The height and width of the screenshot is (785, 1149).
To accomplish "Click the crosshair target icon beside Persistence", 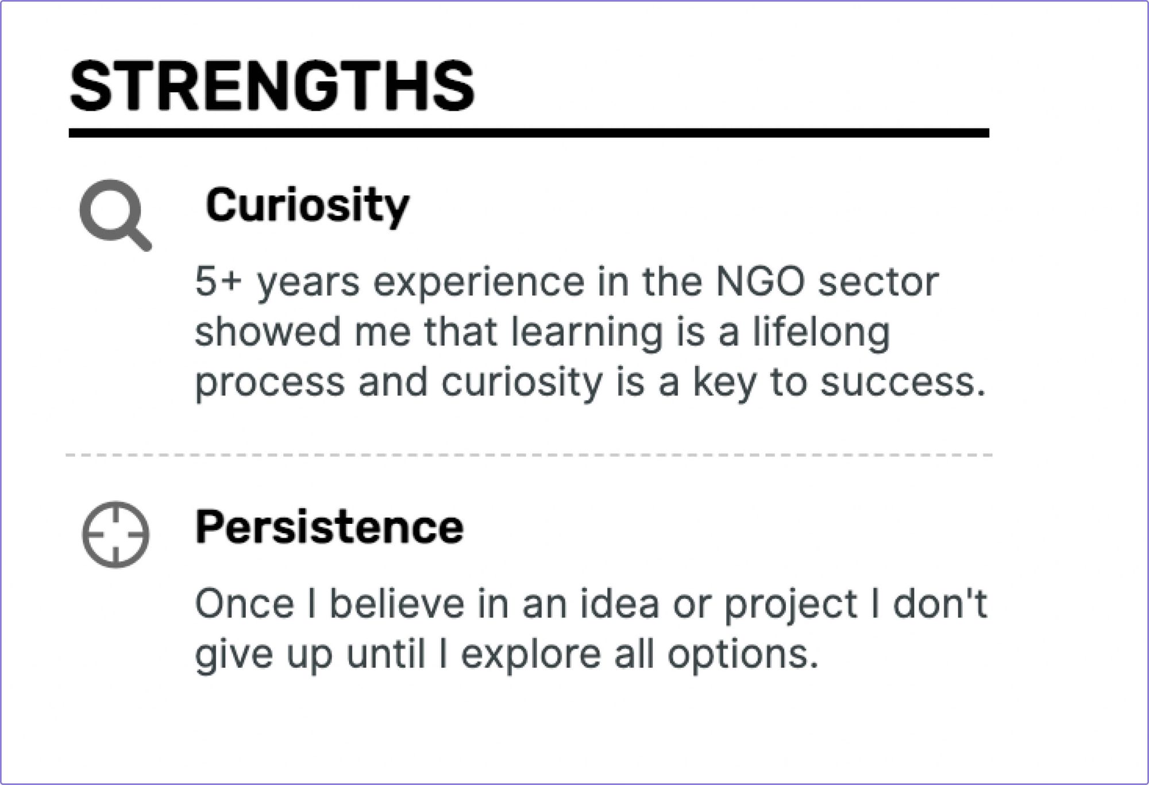I will pyautogui.click(x=115, y=535).
